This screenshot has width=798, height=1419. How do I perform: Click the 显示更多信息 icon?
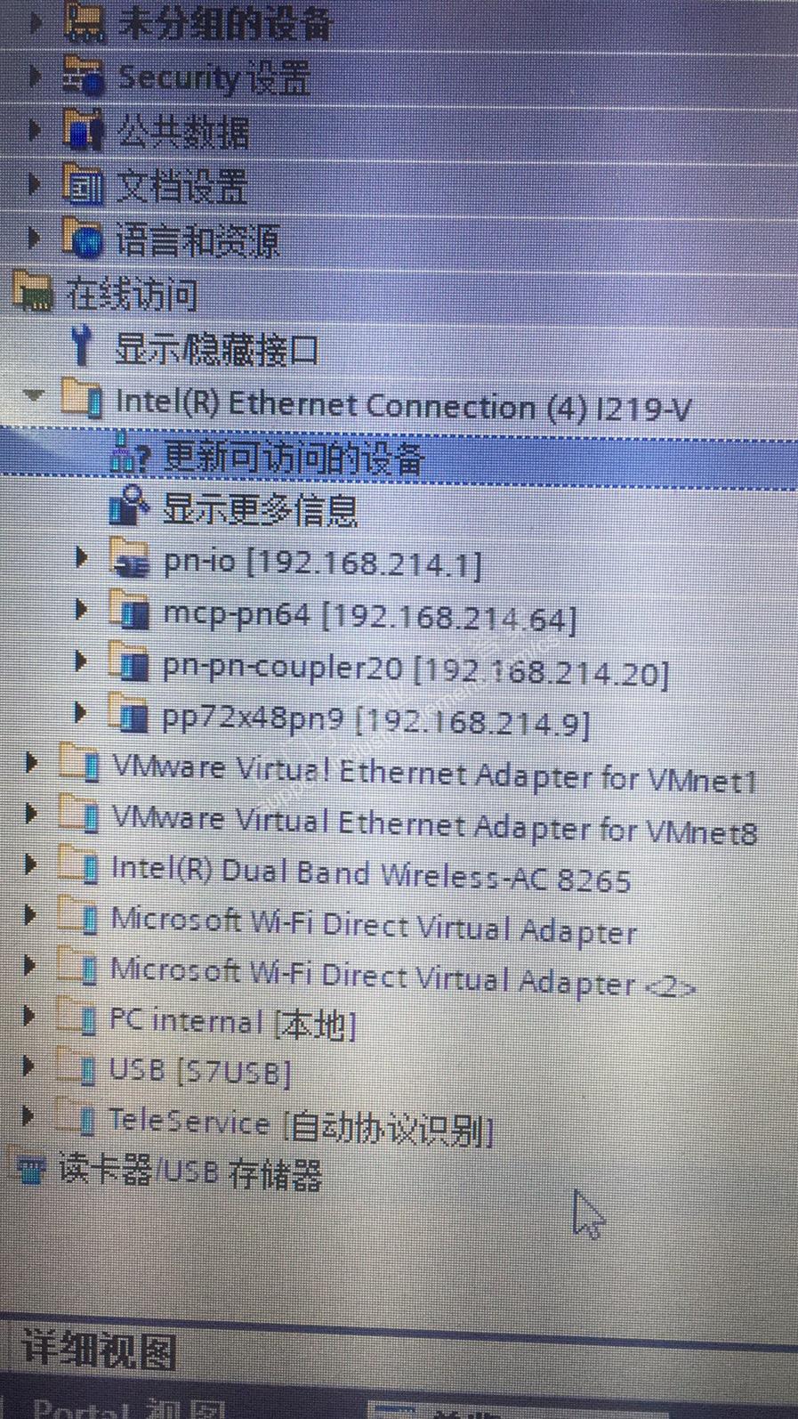[129, 507]
